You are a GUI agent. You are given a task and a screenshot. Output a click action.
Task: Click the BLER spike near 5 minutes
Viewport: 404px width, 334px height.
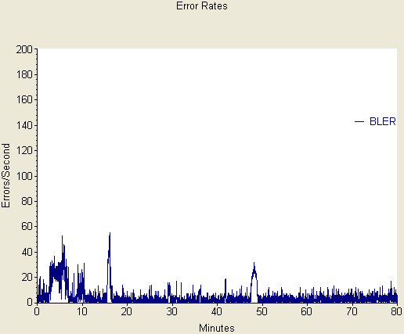click(x=63, y=238)
